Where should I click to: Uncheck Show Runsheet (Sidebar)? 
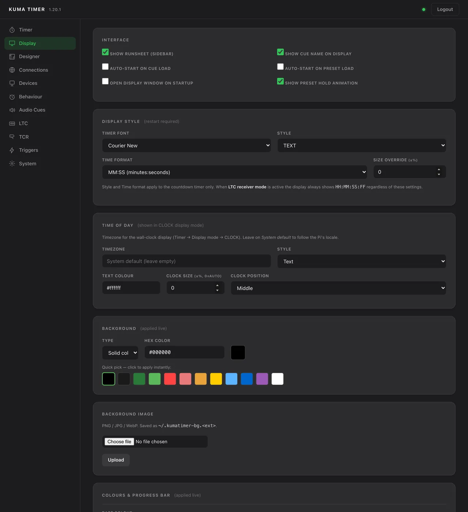pos(105,52)
